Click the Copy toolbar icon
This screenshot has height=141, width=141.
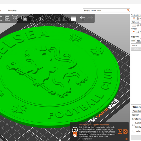(x=24, y=18)
